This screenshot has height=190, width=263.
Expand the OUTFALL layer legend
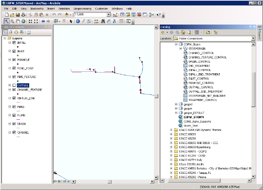(10, 85)
